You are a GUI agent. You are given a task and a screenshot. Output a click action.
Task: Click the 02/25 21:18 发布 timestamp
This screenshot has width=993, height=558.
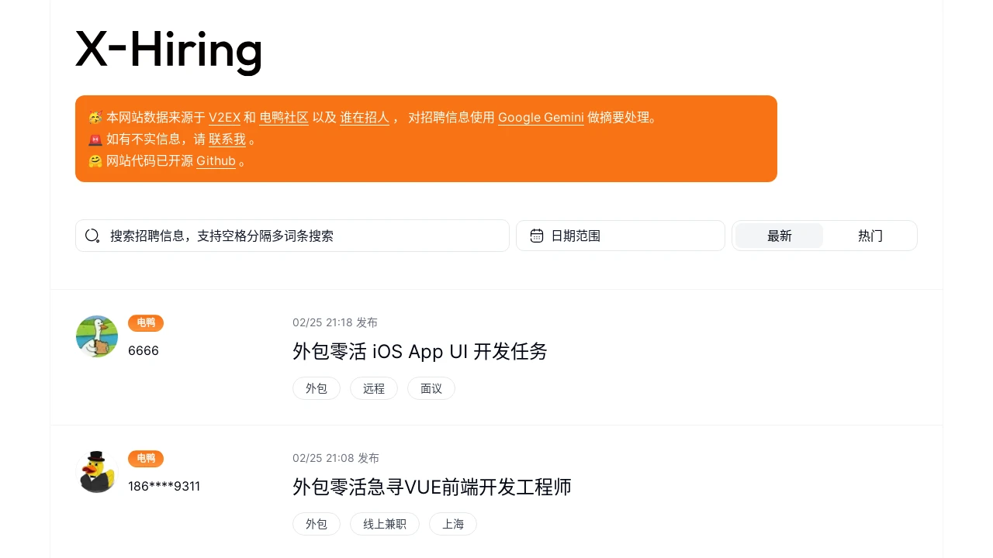tap(335, 322)
